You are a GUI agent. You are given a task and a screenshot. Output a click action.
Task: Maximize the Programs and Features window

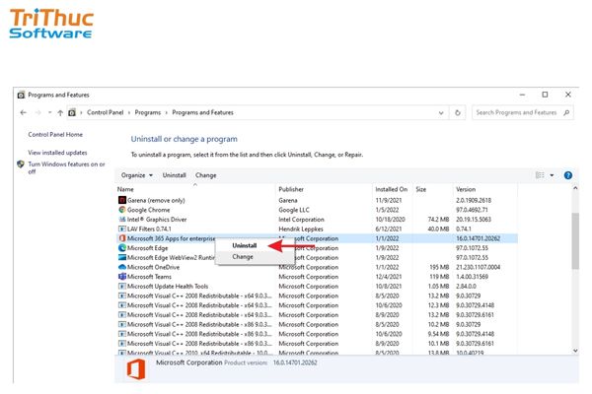point(545,95)
